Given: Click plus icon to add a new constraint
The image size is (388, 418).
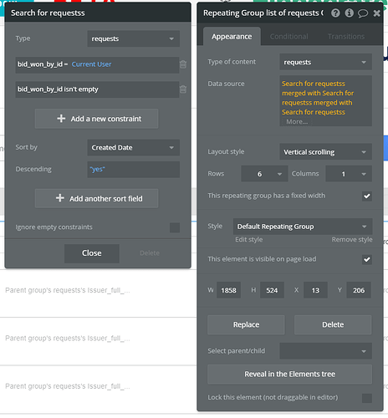Looking at the screenshot, I should [61, 119].
